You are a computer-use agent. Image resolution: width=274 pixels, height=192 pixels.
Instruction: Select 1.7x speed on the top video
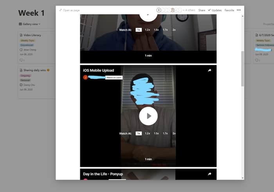tap(165, 30)
